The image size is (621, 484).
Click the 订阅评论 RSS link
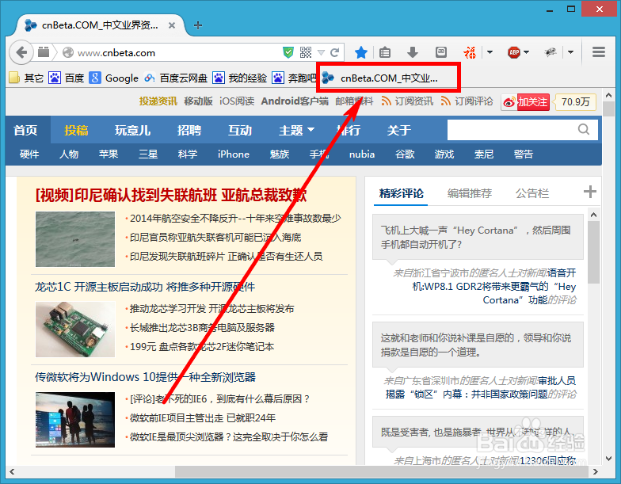467,101
